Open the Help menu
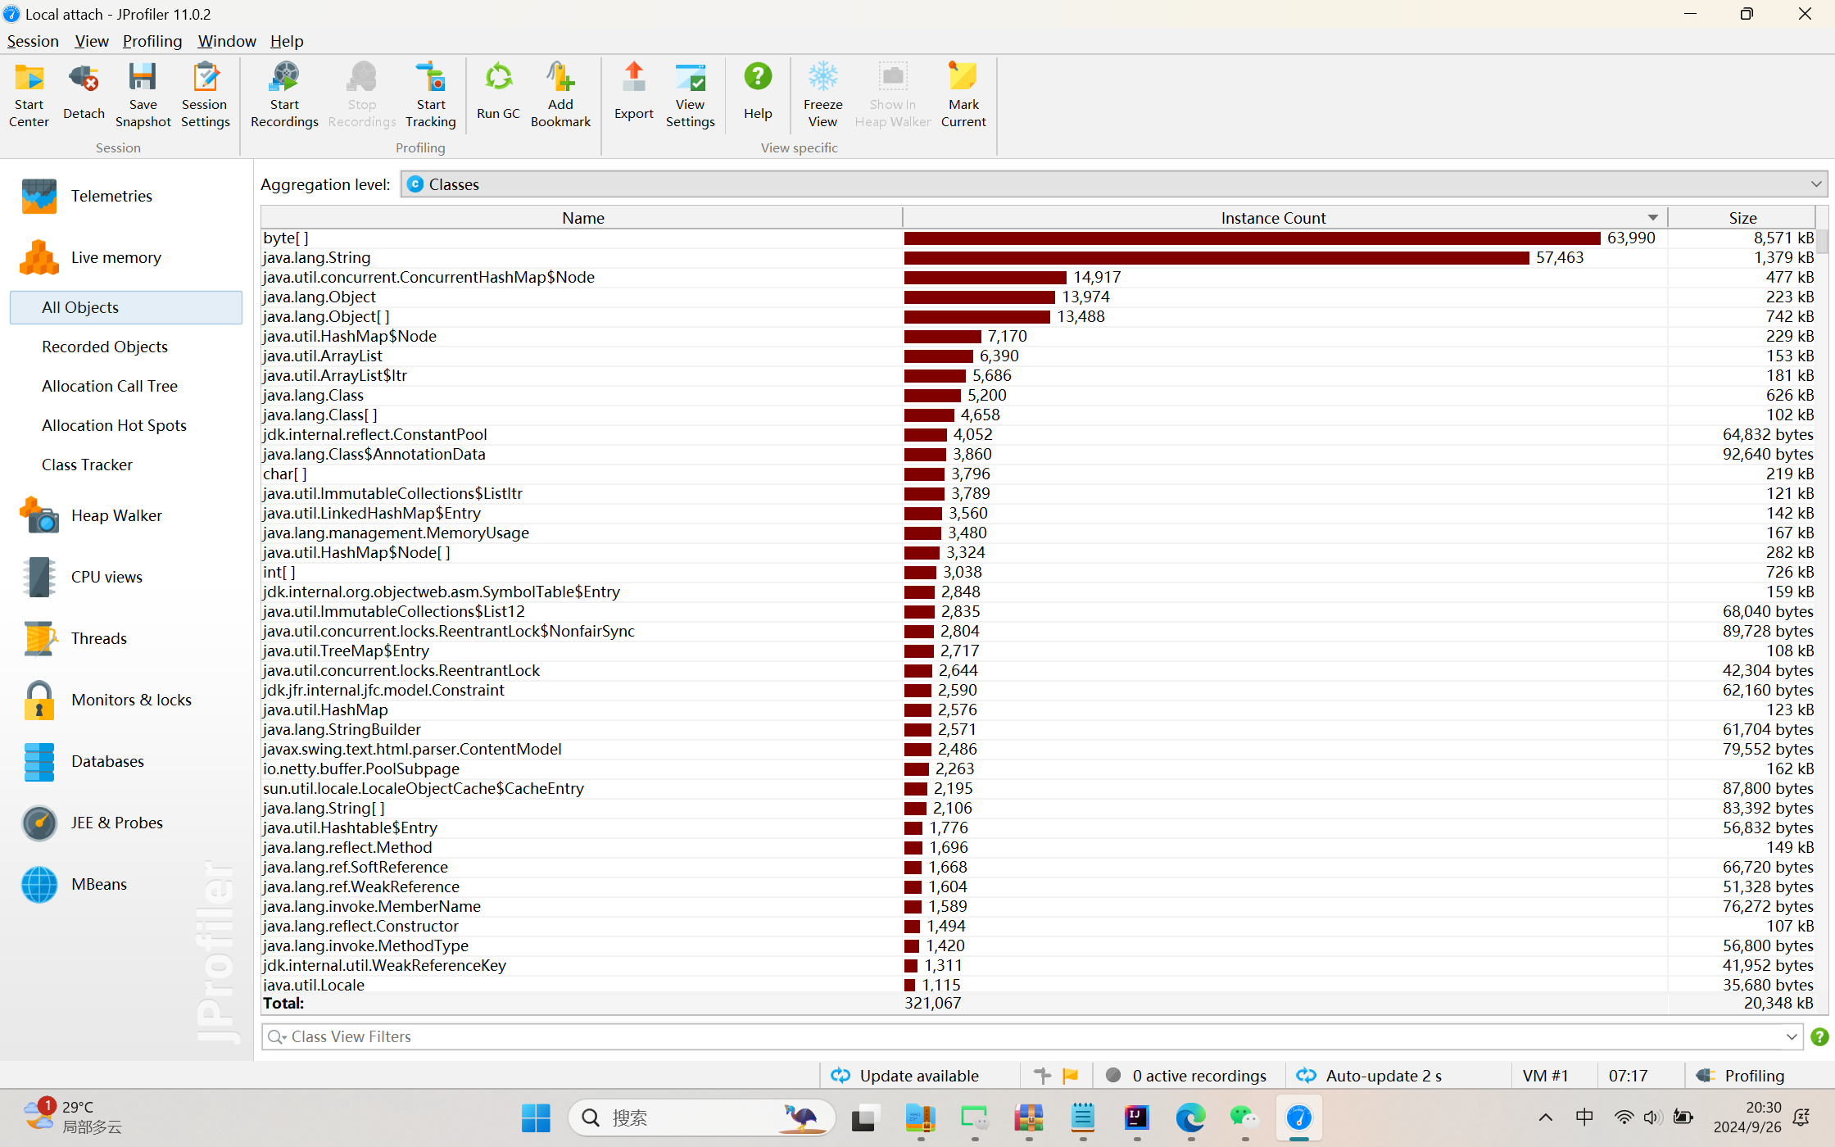The width and height of the screenshot is (1835, 1147). click(x=287, y=41)
